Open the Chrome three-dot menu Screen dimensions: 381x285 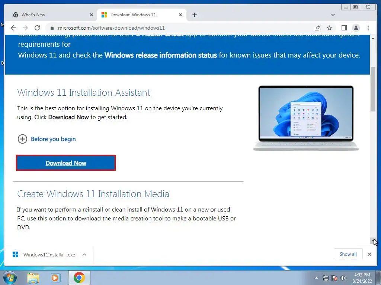[x=368, y=28]
